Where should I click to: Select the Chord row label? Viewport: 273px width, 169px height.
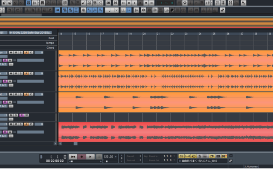(50, 47)
